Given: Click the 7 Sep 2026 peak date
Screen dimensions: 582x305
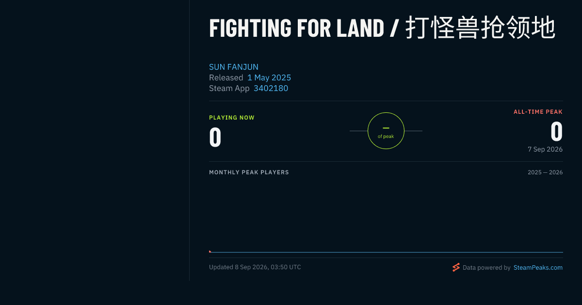Looking at the screenshot, I should pyautogui.click(x=545, y=150).
